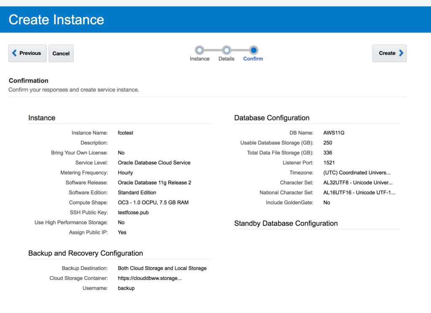Viewport: 431px width, 313px height.
Task: Click the Database Configuration heading
Action: [x=271, y=118]
